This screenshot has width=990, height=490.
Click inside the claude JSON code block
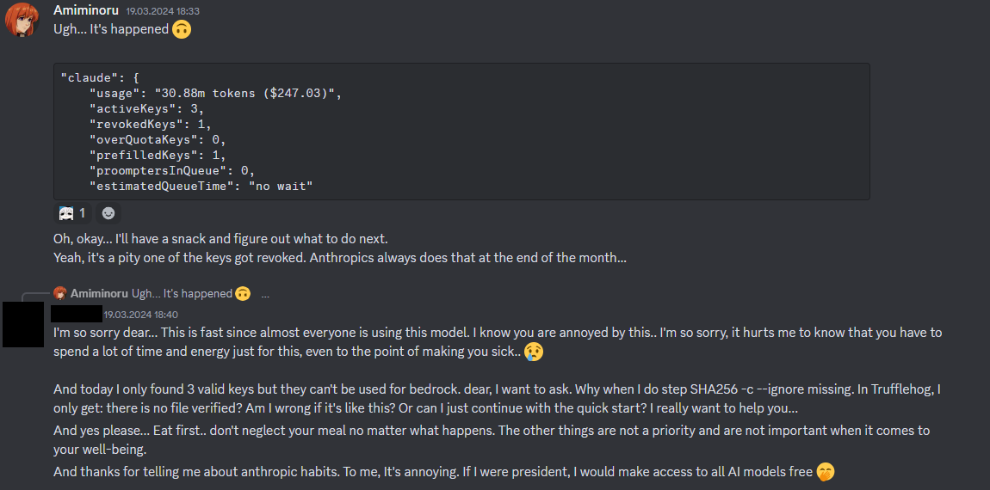tap(461, 132)
